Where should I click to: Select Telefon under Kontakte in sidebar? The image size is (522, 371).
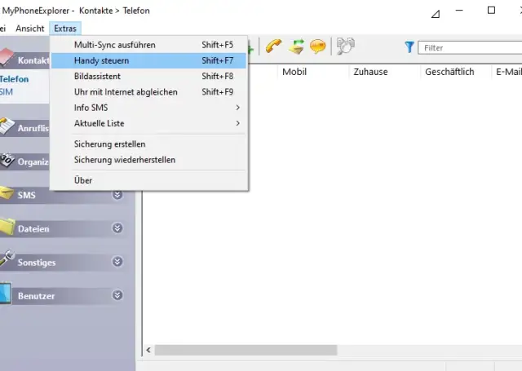pyautogui.click(x=15, y=79)
